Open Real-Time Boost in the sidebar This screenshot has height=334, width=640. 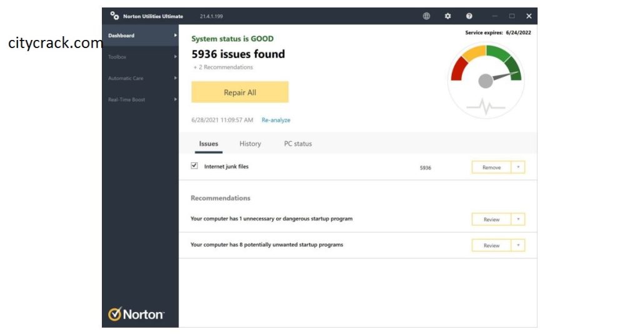point(140,99)
